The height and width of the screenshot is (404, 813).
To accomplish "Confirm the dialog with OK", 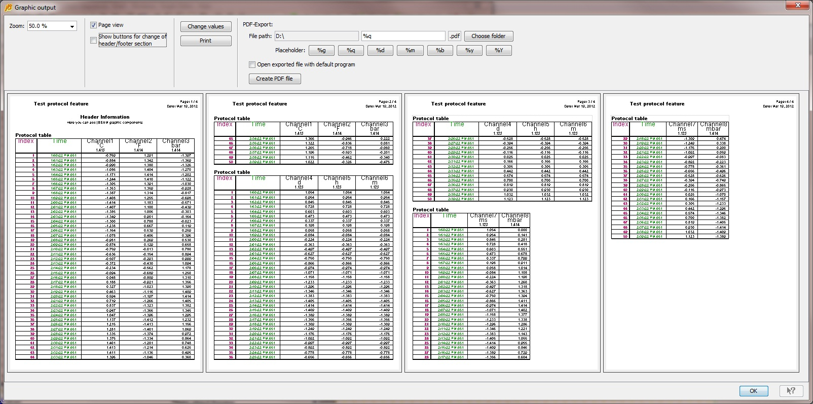I will [x=753, y=390].
